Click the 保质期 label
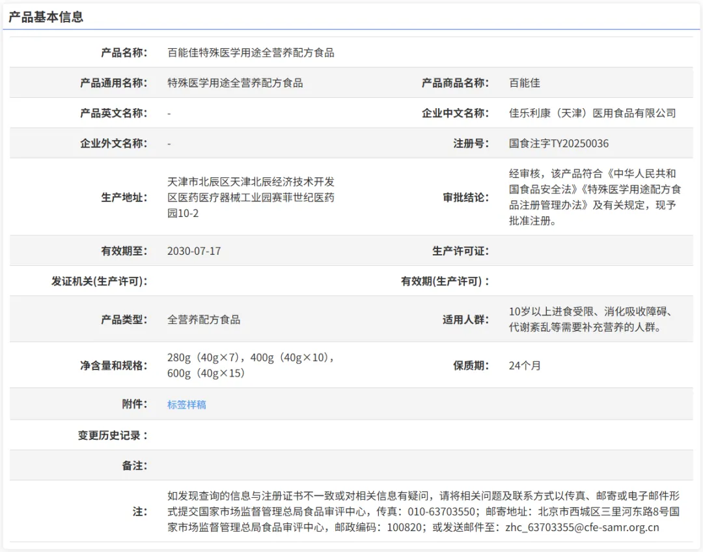Image resolution: width=703 pixels, height=552 pixels. [x=471, y=366]
